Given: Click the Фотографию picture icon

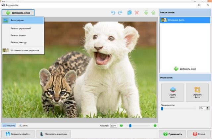Looking at the screenshot, I should 6,20.
